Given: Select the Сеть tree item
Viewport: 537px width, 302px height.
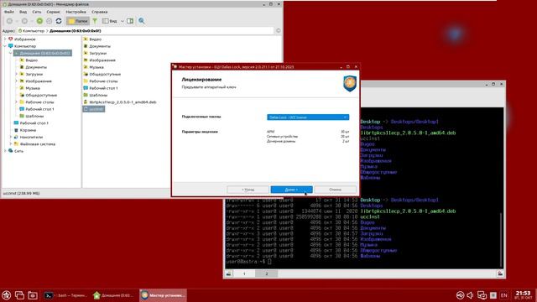Looking at the screenshot, I should point(18,151).
